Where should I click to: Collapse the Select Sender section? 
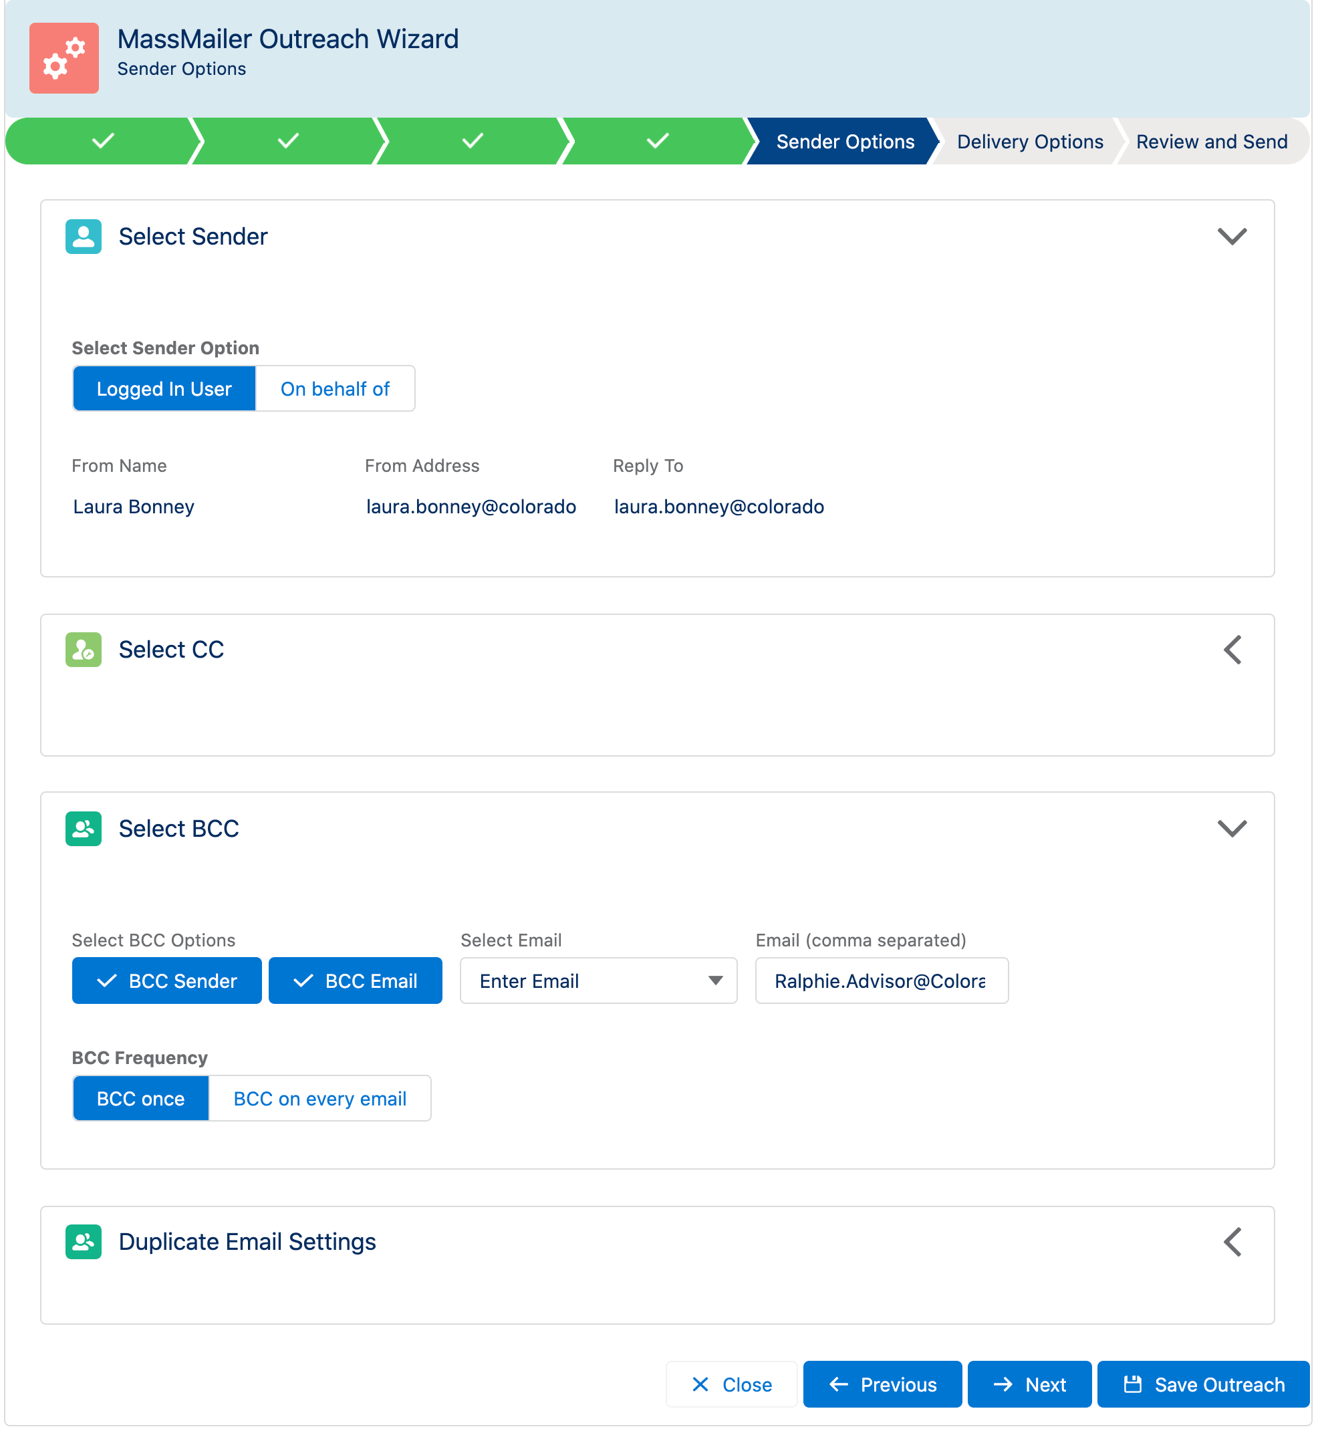[1232, 237]
